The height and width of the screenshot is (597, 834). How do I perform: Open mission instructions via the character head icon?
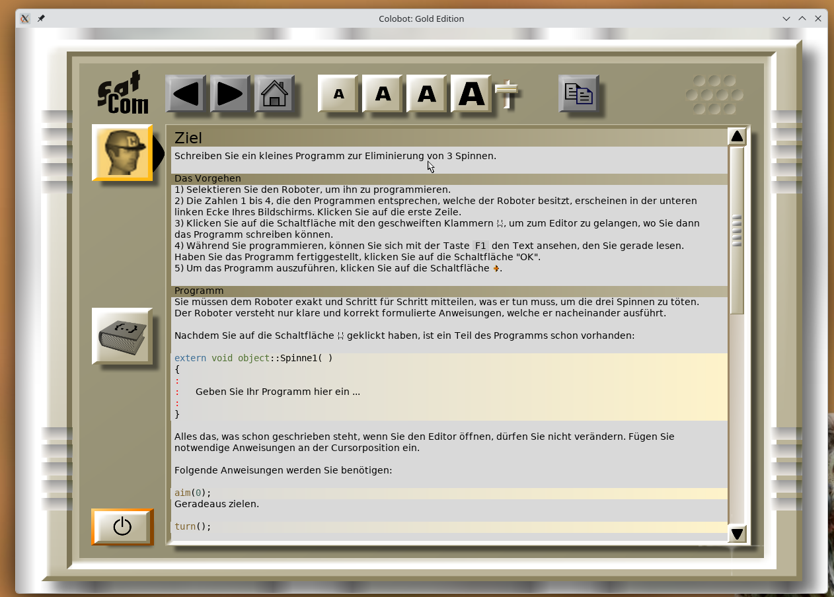point(122,152)
